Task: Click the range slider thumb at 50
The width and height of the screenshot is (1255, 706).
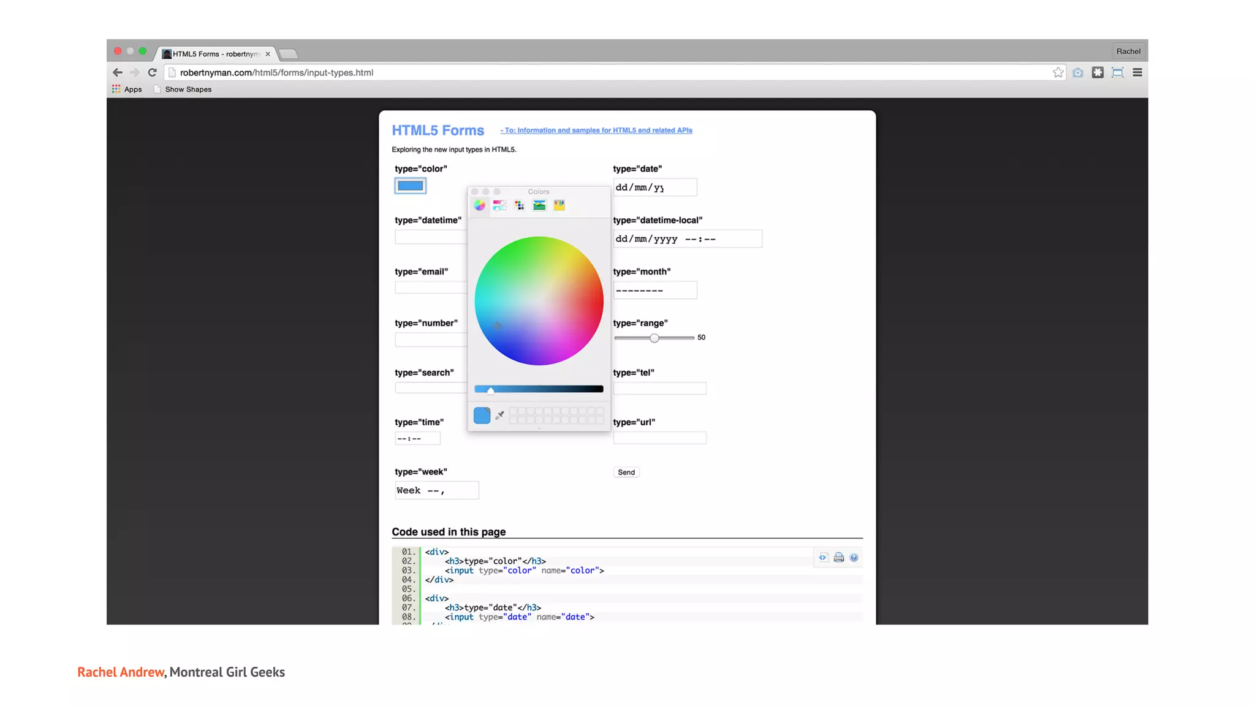Action: 654,338
